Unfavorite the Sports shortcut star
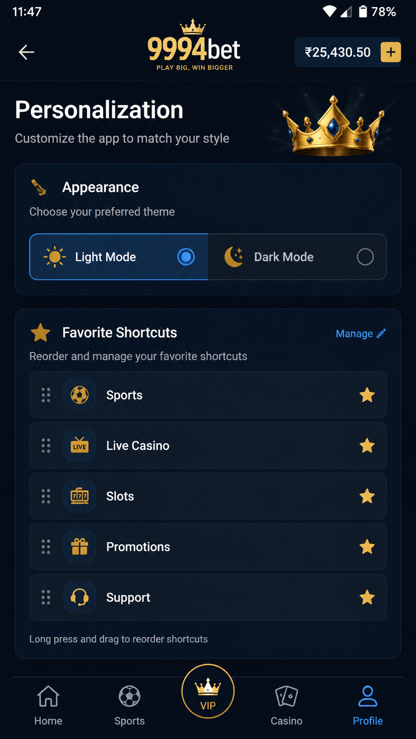The width and height of the screenshot is (416, 739). [x=367, y=395]
